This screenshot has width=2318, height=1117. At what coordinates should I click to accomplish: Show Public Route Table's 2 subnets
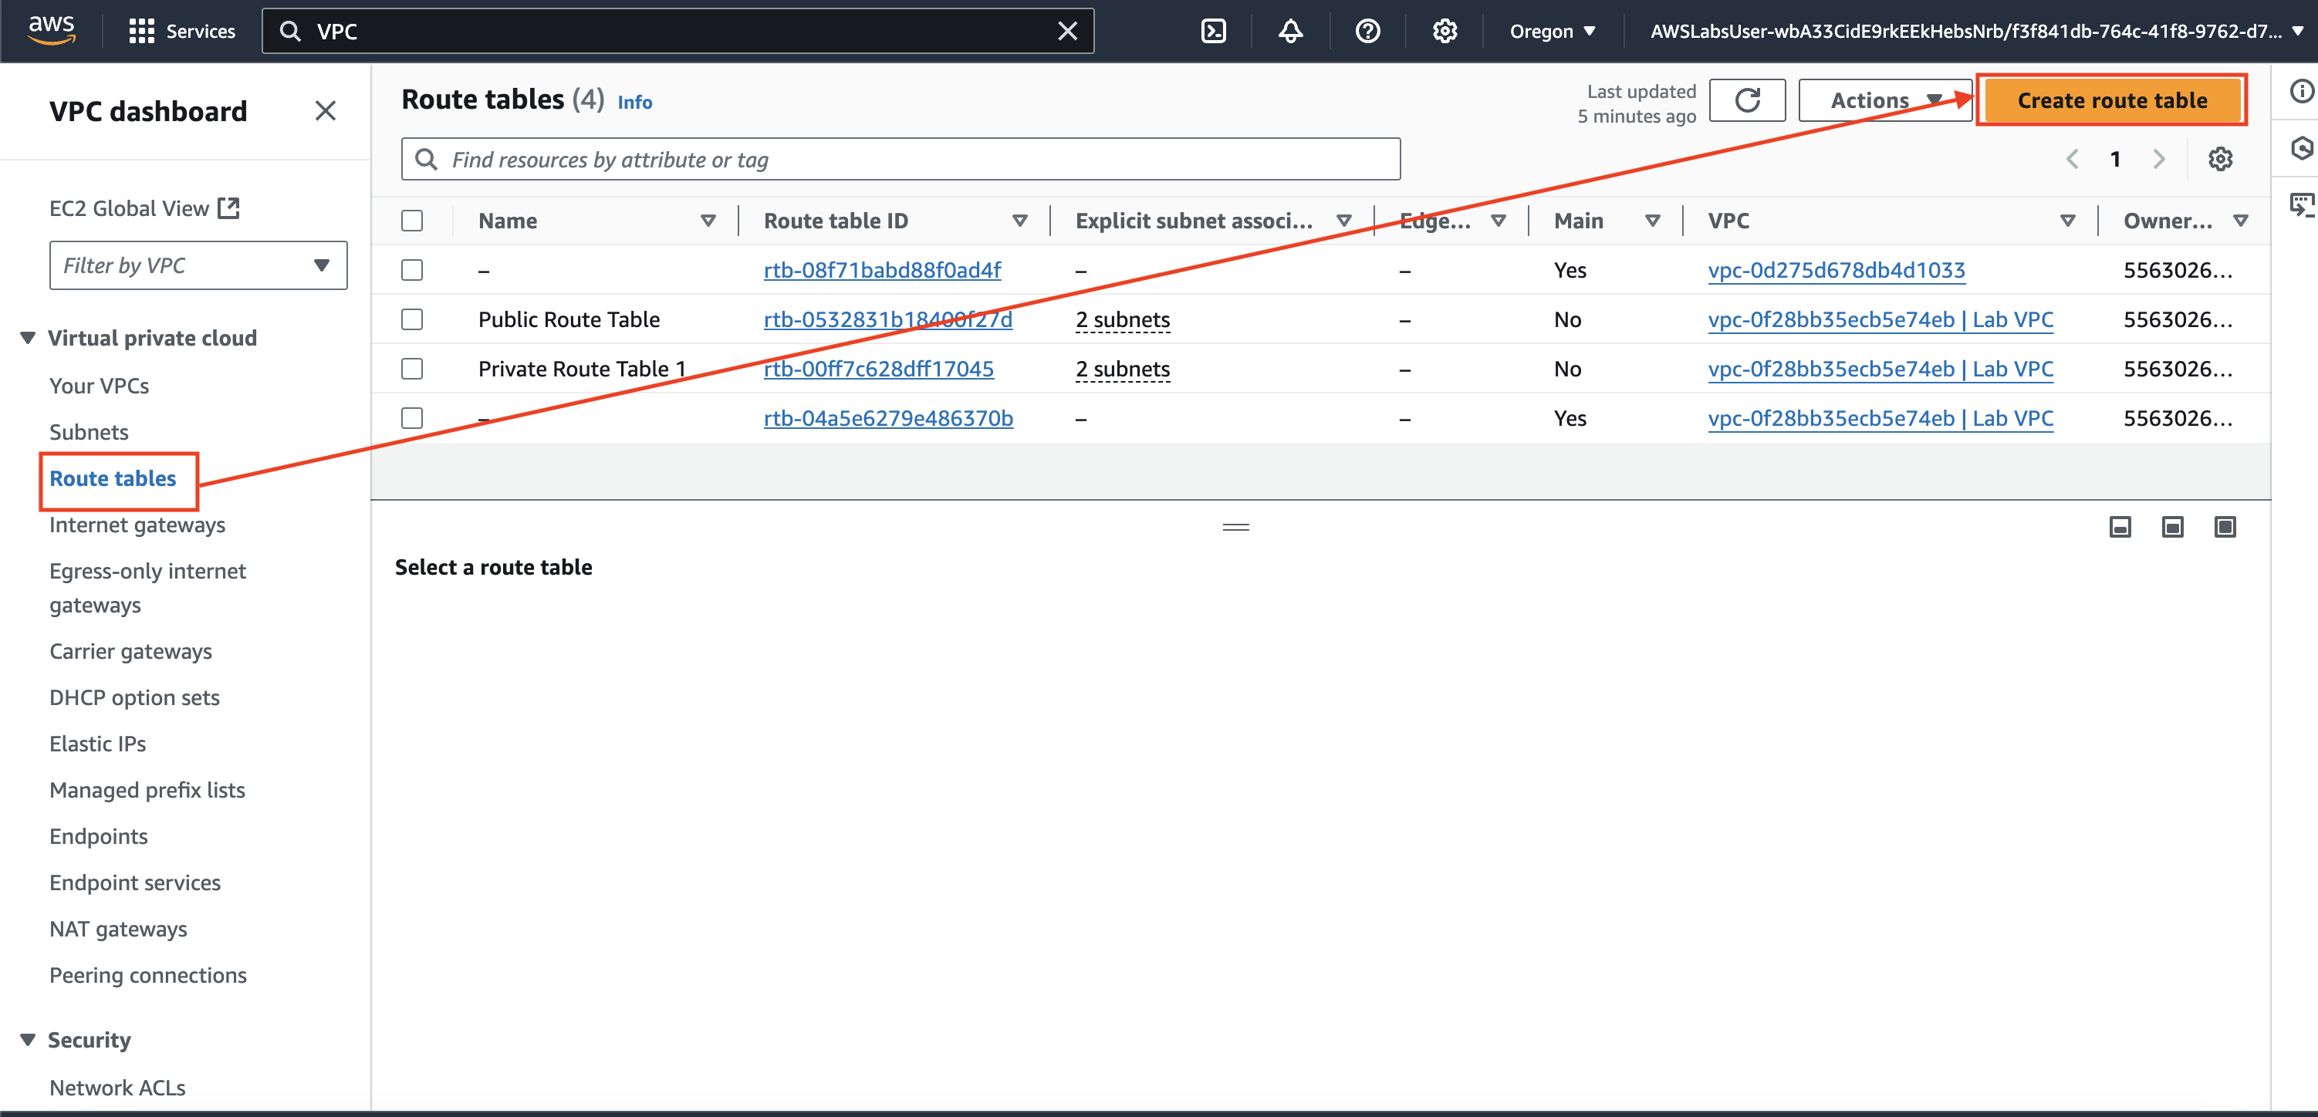click(1123, 319)
